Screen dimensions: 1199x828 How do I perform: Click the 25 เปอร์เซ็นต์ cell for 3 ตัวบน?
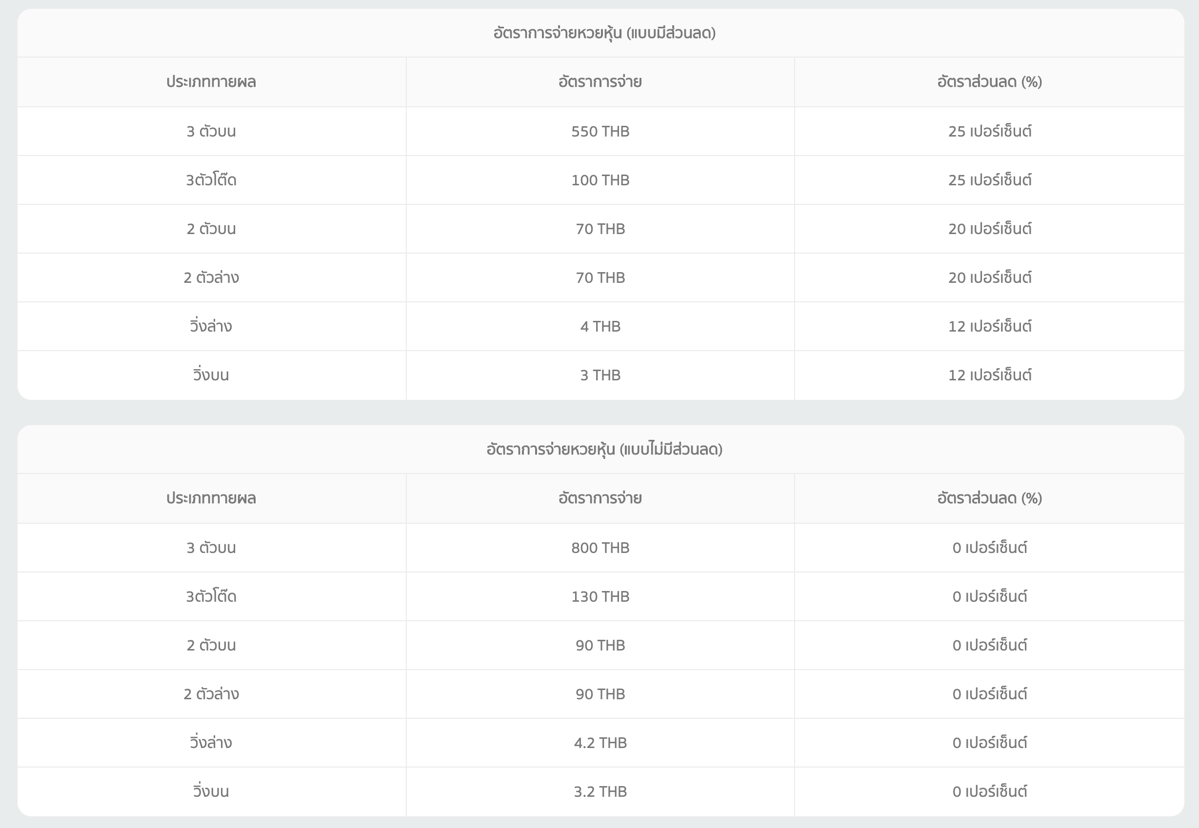989,131
